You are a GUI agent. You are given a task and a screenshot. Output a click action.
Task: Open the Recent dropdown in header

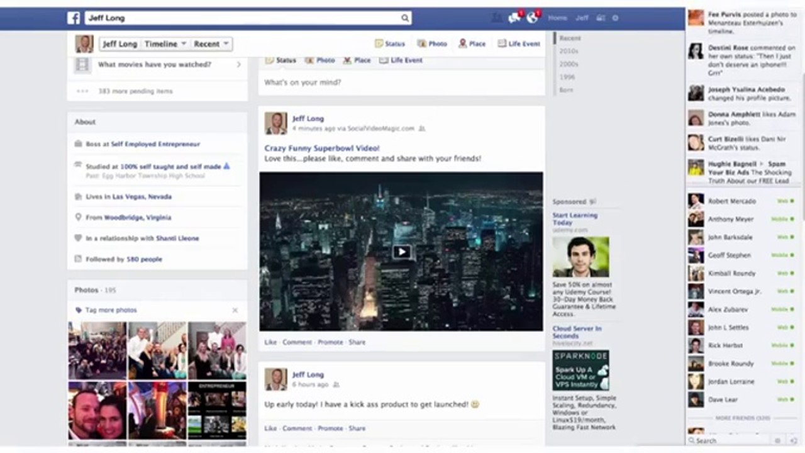pos(211,44)
